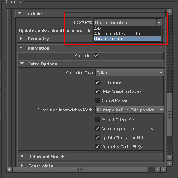This screenshot has width=178, height=178.
Task: Open the File content dropdown arrow
Action: (x=159, y=23)
